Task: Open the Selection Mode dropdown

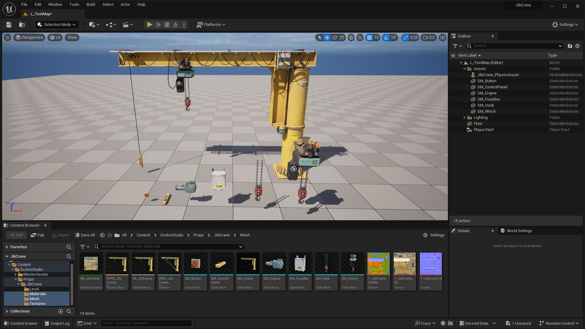Action: (57, 25)
